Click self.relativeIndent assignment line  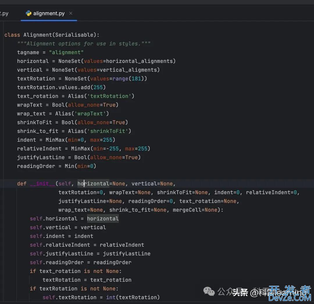coord(87,245)
